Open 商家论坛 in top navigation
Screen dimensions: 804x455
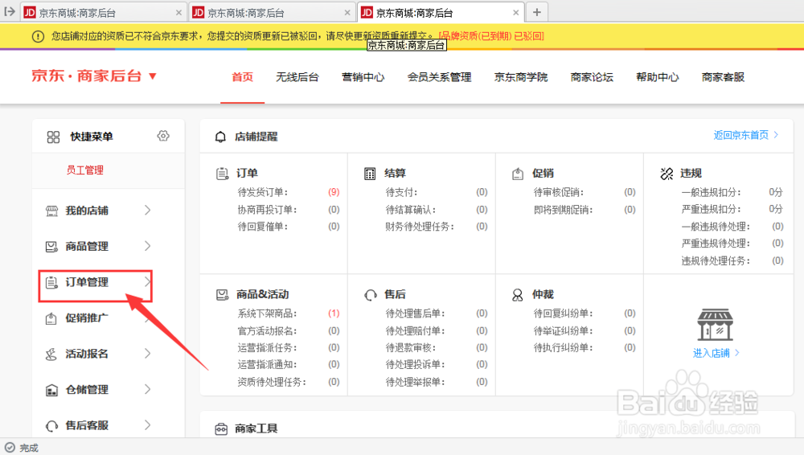(x=592, y=77)
